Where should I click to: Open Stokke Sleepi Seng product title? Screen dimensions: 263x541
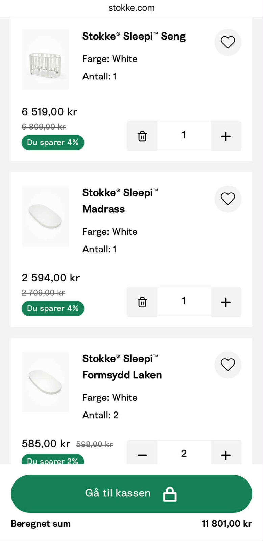click(134, 36)
